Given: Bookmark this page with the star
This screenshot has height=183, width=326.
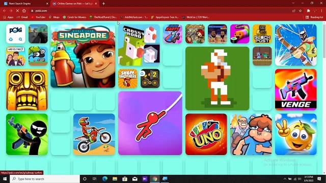Looking at the screenshot, I should pyautogui.click(x=300, y=11).
